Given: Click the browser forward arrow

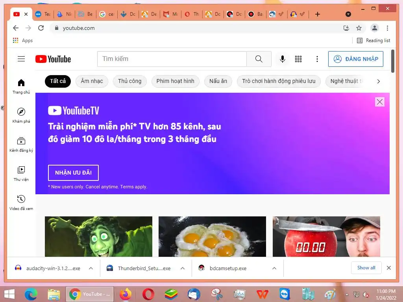Looking at the screenshot, I should coord(28,28).
